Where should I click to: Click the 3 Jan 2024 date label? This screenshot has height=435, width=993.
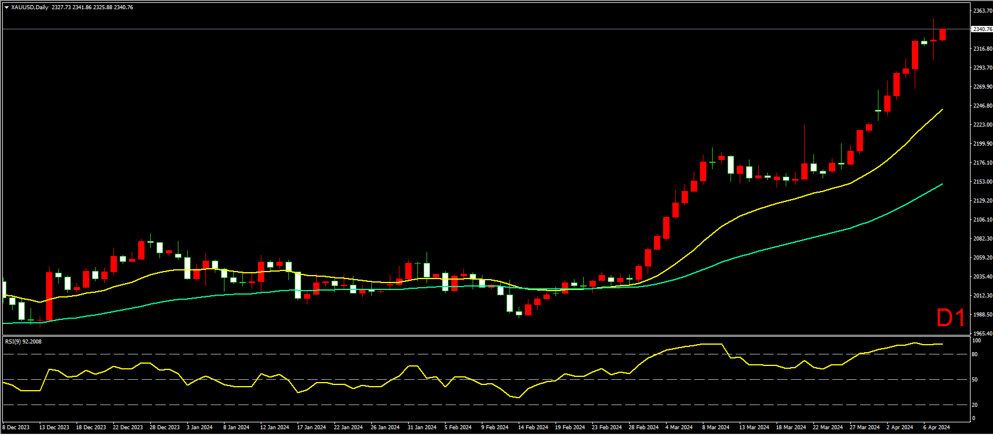coord(200,428)
